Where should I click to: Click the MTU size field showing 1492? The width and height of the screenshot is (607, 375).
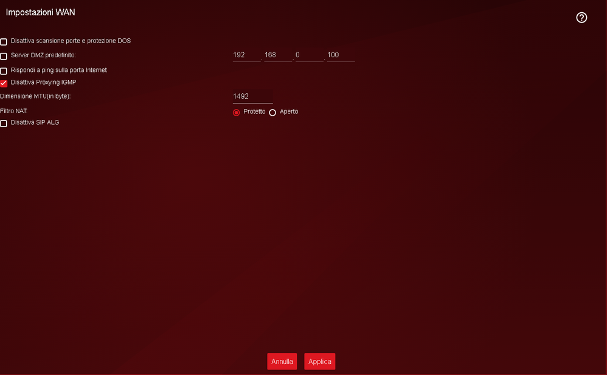253,96
